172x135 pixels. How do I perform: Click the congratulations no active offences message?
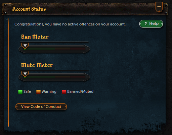[70, 24]
